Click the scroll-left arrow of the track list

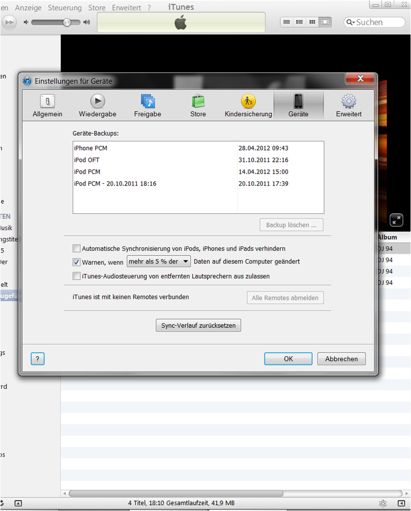[64, 493]
